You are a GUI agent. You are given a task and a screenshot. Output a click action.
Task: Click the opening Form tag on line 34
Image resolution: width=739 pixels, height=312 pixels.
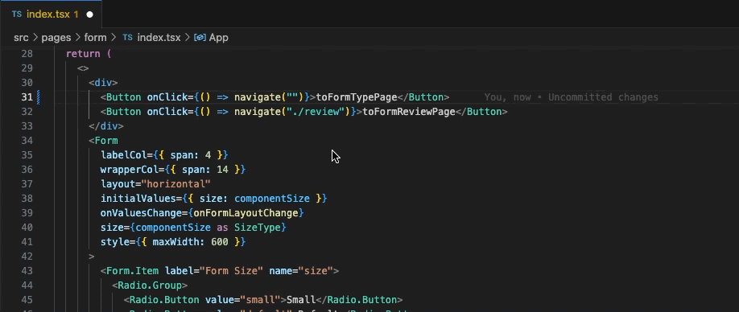tap(103, 141)
